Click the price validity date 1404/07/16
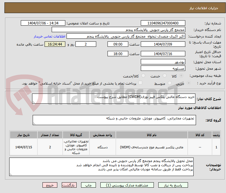The height and width of the screenshot is (193, 226). point(163,54)
